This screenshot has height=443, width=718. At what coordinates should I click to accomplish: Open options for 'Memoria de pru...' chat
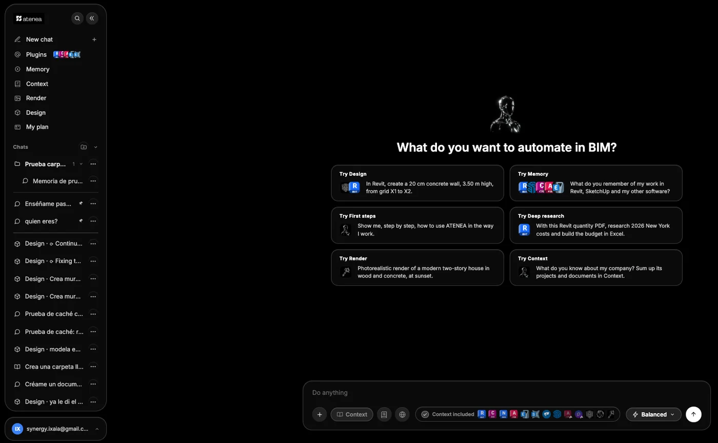(93, 181)
